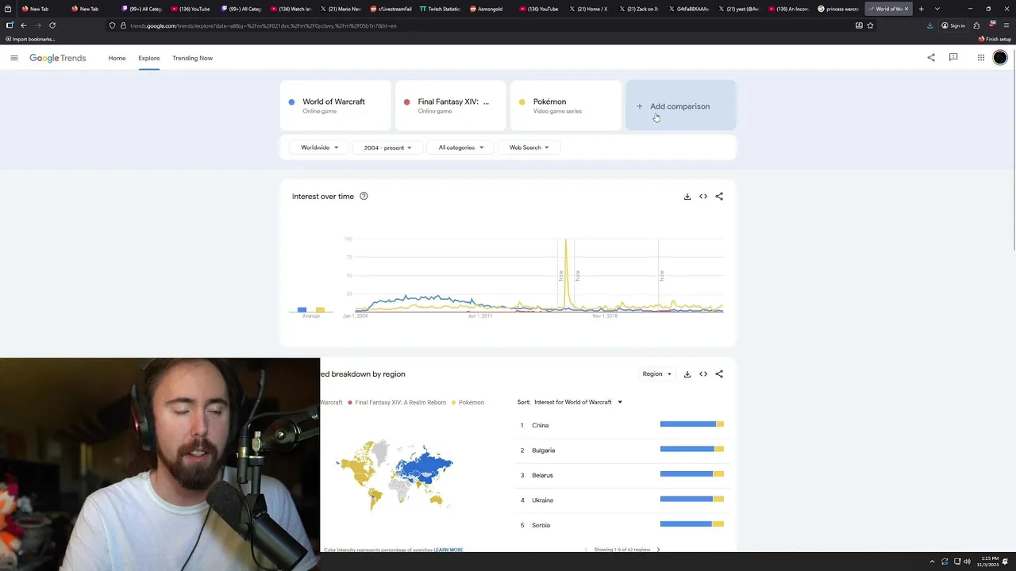Image resolution: width=1016 pixels, height=571 pixels.
Task: Close the active World of Warcraft tab
Action: (906, 9)
